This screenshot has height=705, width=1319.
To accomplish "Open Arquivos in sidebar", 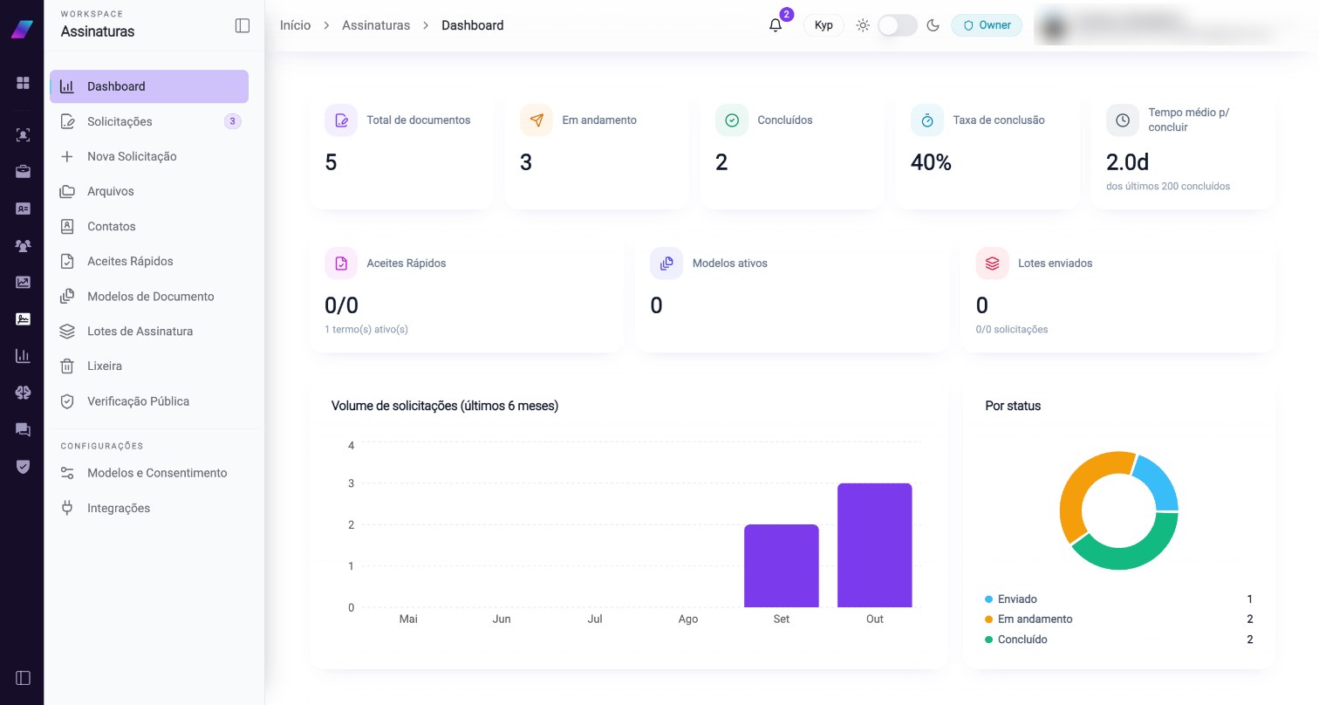I will (x=149, y=191).
